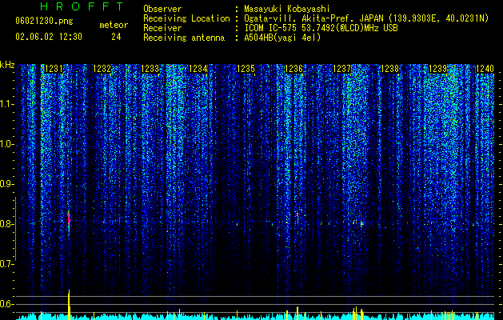The height and width of the screenshot is (320, 503).
Task: Click the meteor count value 24
Action: click(x=116, y=37)
